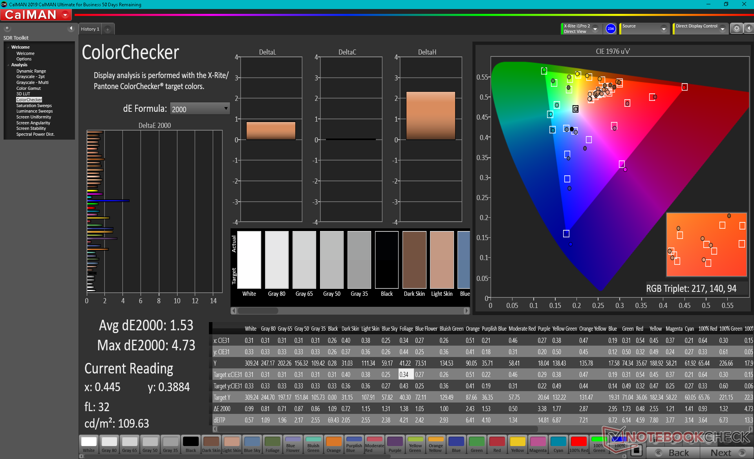Open Screen Uniformity page
This screenshot has width=754, height=459.
pyautogui.click(x=33, y=117)
